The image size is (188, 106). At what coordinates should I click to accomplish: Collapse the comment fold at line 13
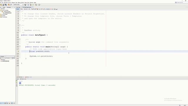(20, 39)
